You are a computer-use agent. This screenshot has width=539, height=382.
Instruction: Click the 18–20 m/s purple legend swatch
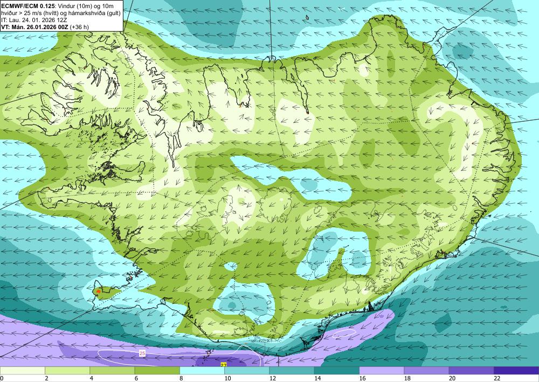tap(426, 371)
